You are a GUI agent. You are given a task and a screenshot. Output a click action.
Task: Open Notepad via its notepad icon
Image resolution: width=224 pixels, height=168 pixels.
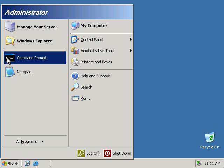10,72
